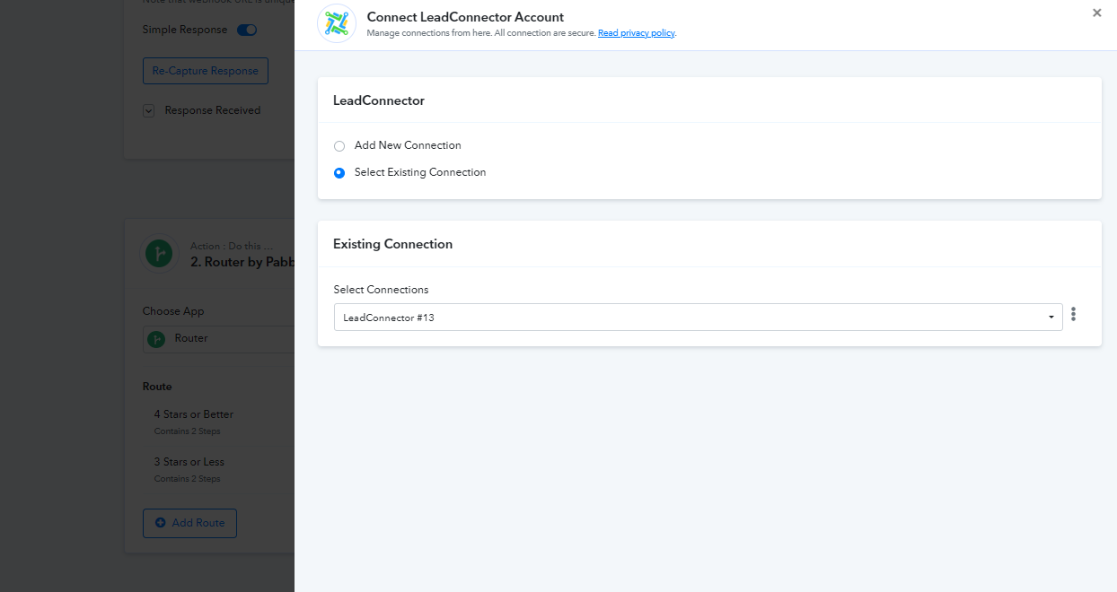Open the Choose App Router field
Viewport: 1117px width, 592px height.
(x=219, y=339)
